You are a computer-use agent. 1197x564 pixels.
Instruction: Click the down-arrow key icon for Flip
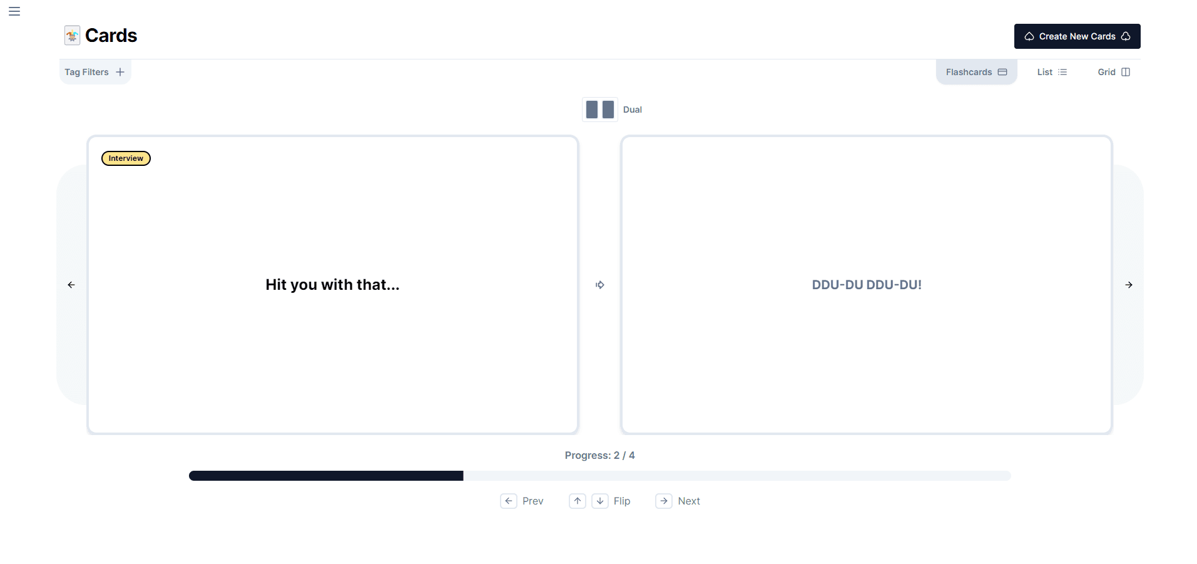coord(600,501)
